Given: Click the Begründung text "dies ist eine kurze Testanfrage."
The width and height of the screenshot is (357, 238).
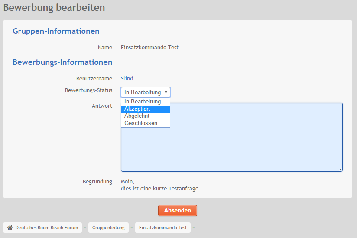Looking at the screenshot, I should 160,189.
